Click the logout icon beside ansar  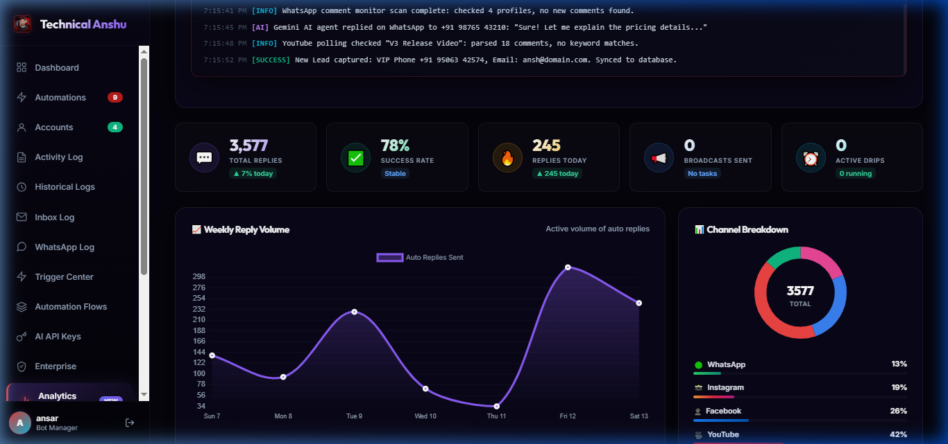(x=130, y=423)
